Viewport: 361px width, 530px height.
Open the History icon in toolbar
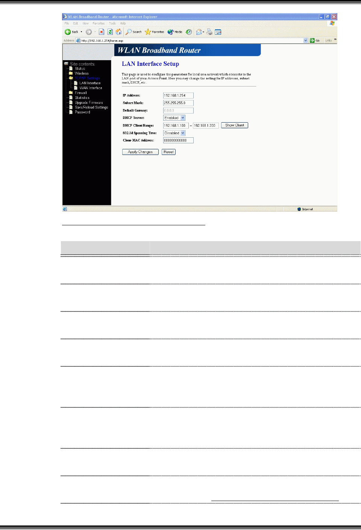[189, 32]
